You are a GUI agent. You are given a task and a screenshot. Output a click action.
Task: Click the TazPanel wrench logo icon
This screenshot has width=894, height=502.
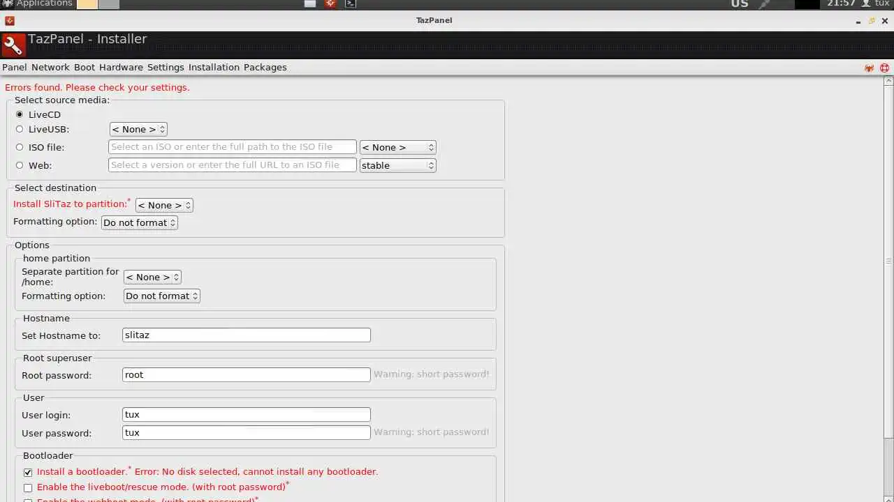13,46
